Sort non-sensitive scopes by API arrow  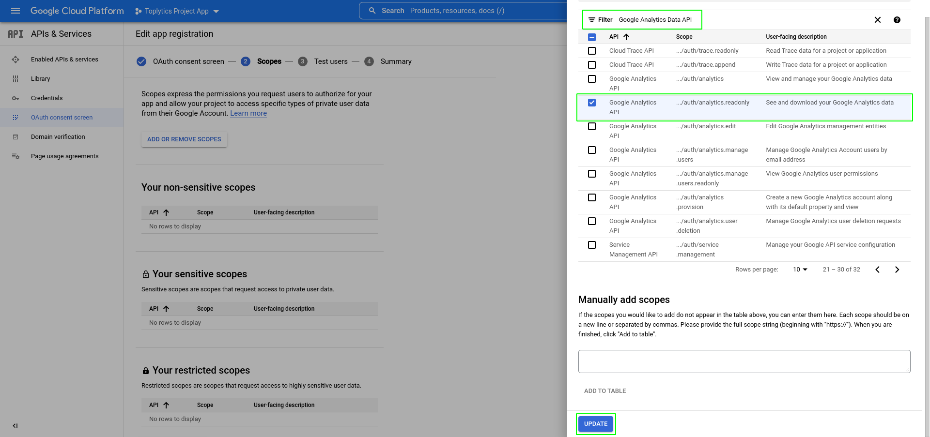click(x=166, y=212)
